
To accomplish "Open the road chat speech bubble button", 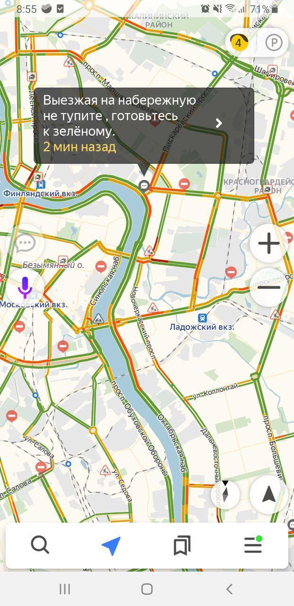I will point(25,243).
